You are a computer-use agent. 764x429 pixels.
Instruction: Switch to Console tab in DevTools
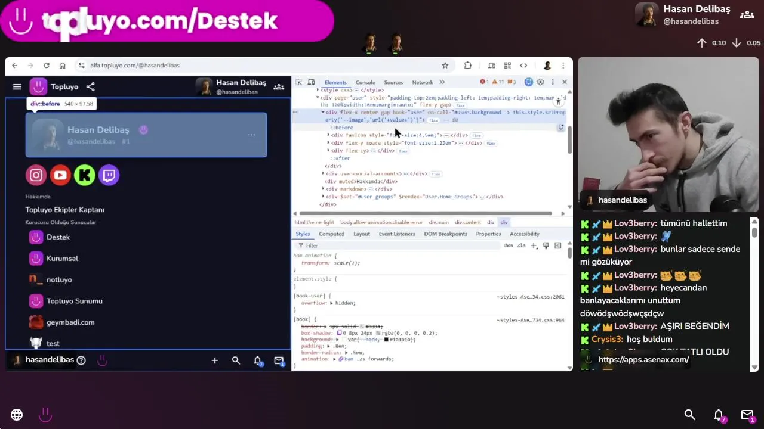coord(365,82)
